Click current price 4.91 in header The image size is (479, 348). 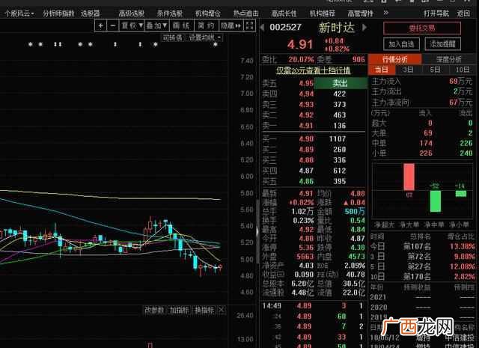pos(300,45)
